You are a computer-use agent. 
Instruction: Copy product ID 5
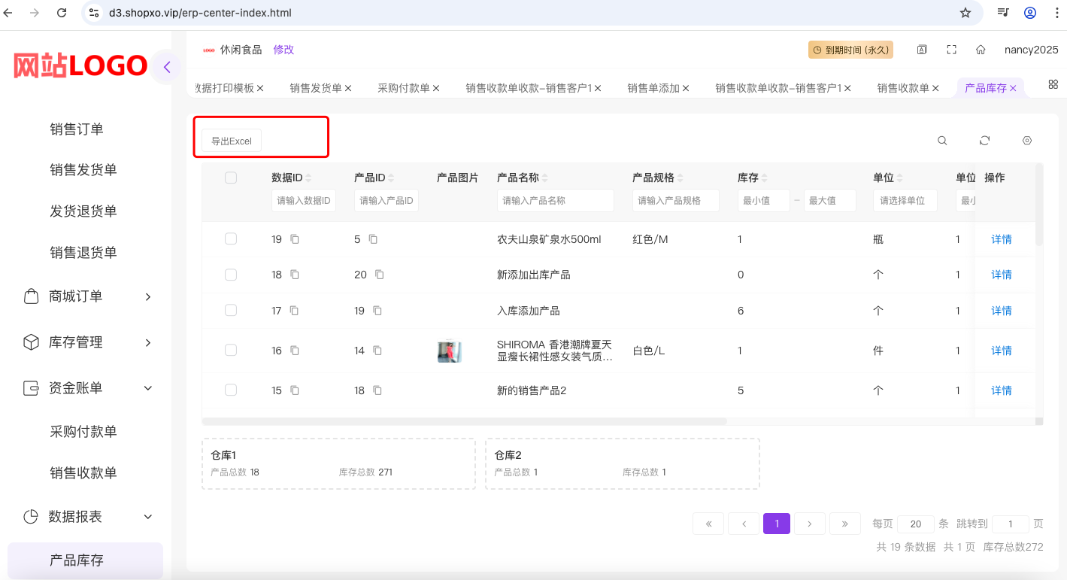(x=373, y=239)
